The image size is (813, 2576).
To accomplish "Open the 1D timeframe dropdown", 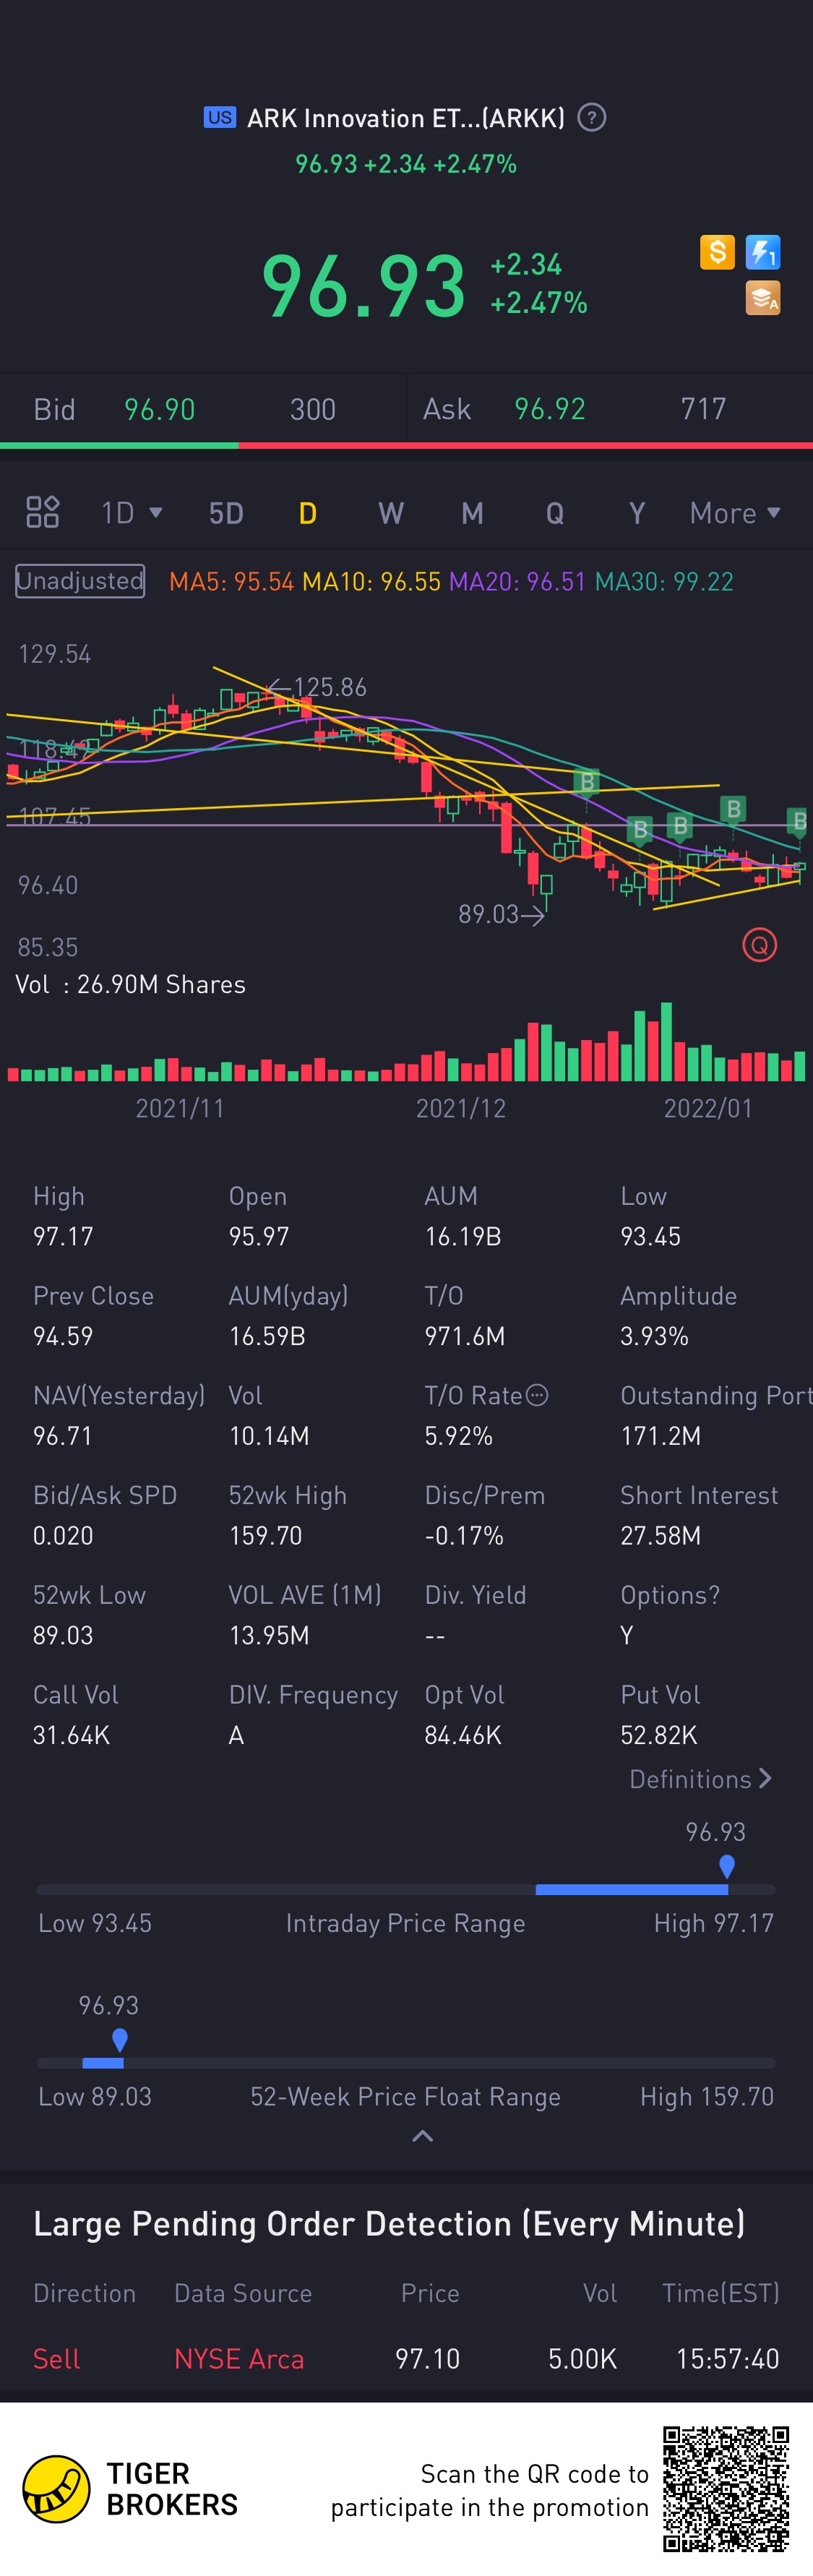I will (131, 513).
